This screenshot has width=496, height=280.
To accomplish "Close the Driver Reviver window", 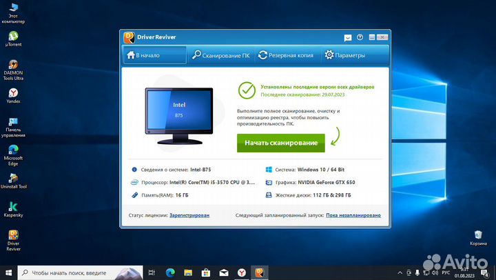I will click(x=382, y=37).
